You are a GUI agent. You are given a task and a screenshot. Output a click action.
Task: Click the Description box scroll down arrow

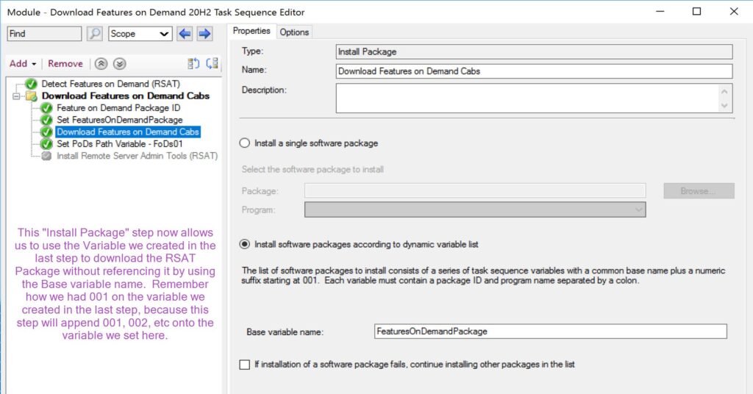pyautogui.click(x=725, y=106)
